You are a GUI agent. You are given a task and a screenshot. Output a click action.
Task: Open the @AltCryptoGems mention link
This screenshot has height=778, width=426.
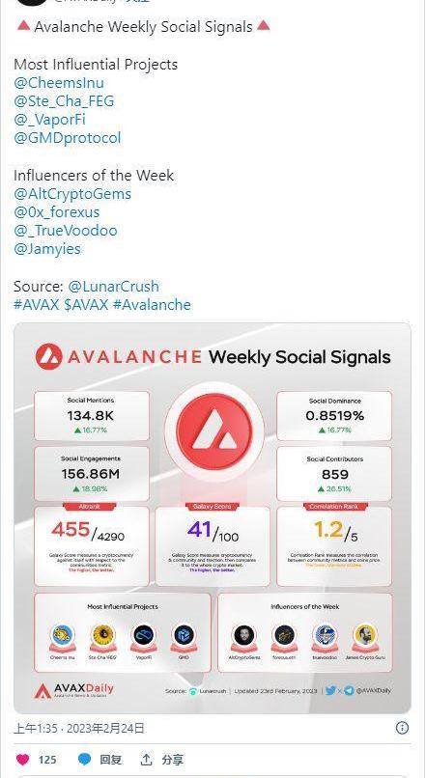click(72, 194)
